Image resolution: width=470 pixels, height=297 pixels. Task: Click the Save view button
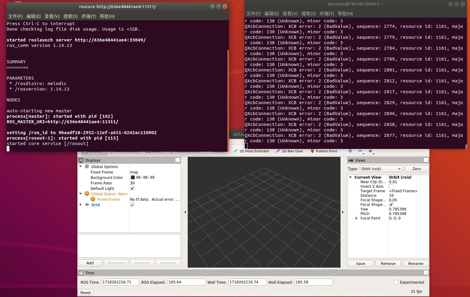361,263
